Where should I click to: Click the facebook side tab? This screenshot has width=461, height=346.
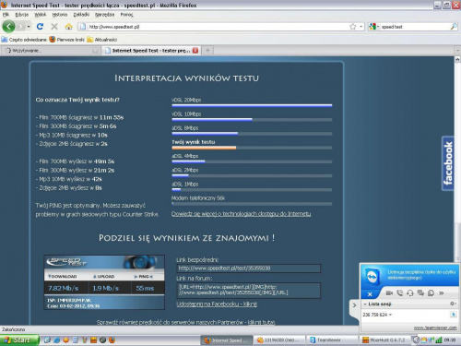point(448,163)
